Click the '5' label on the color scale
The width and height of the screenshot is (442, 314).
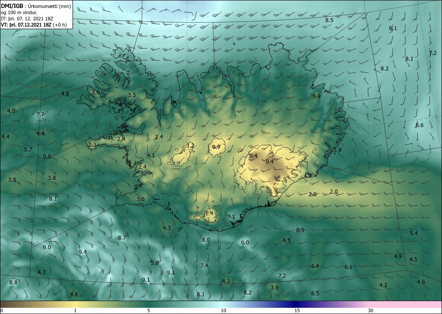point(149,310)
